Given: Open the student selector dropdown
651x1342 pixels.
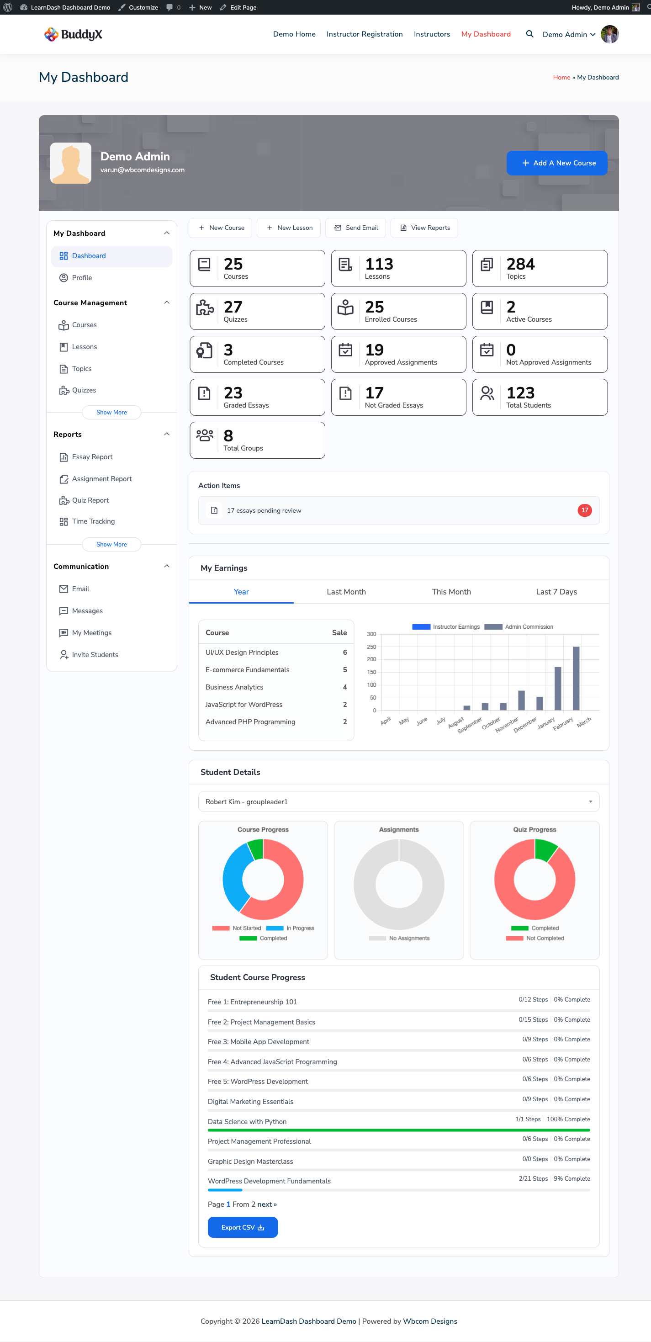Looking at the screenshot, I should tap(398, 802).
